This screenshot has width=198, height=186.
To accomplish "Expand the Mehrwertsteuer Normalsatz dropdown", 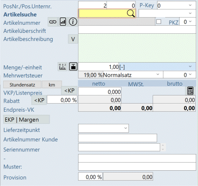I will (157, 74).
